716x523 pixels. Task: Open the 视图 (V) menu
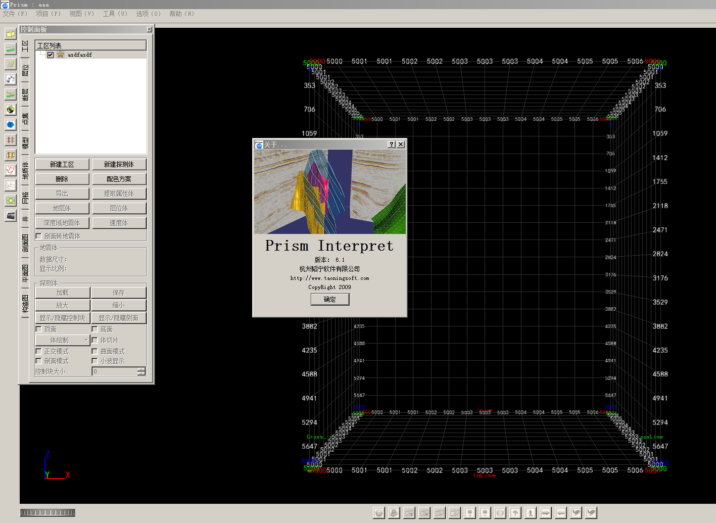82,14
